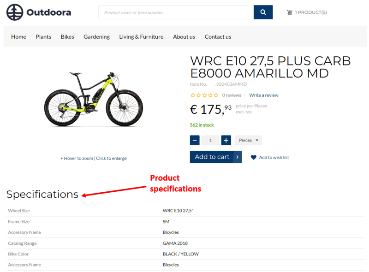This screenshot has height=272, width=369.
Task: Open the Plants menu
Action: click(x=43, y=37)
